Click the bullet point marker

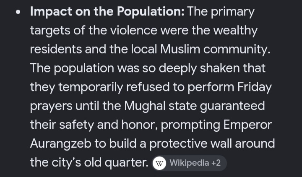point(18,12)
